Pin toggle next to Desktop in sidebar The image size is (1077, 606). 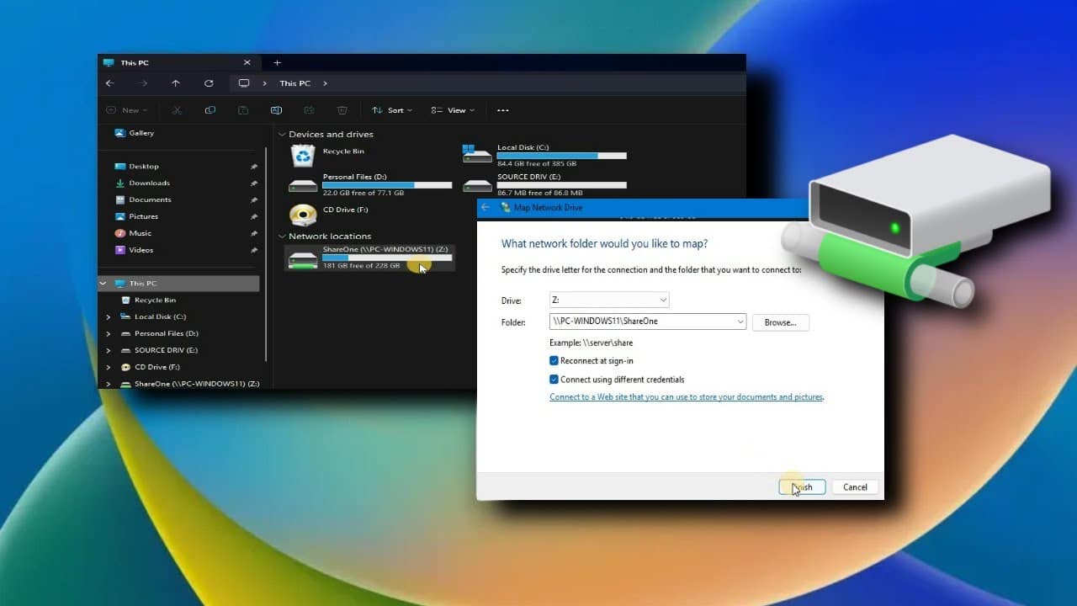(x=254, y=166)
